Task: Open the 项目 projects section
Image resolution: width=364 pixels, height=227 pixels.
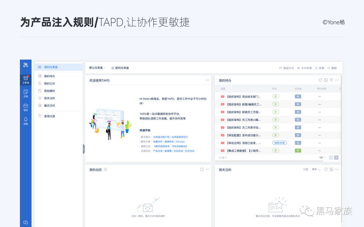Action: coord(26,107)
